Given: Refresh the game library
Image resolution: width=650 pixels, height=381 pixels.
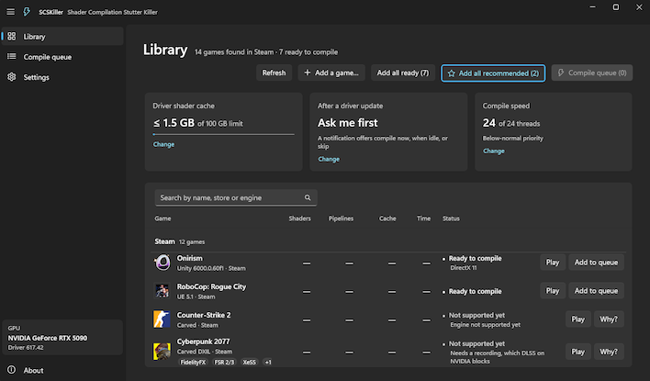Looking at the screenshot, I should [x=274, y=73].
